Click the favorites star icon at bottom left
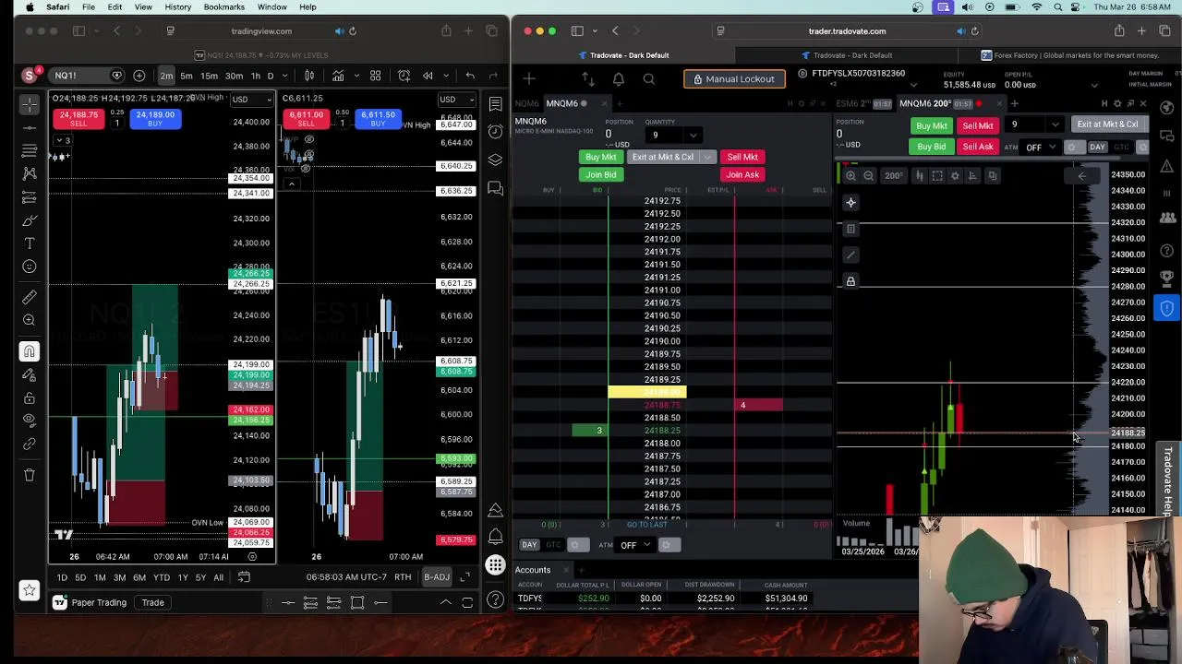Image resolution: width=1182 pixels, height=664 pixels. 30,590
